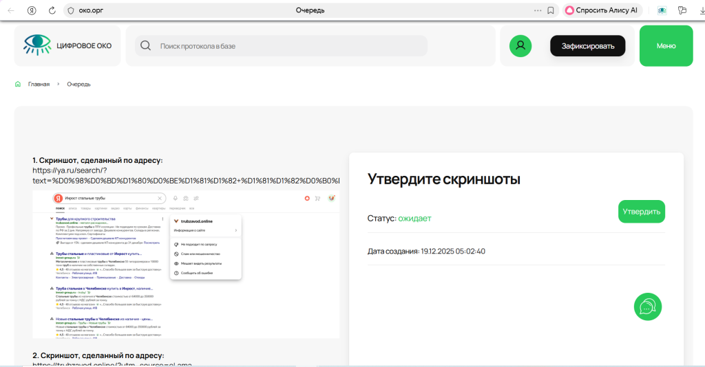Viewport: 705px width, 367px height.
Task: Open the Yandex search results screenshot thumbnail
Action: (186, 264)
